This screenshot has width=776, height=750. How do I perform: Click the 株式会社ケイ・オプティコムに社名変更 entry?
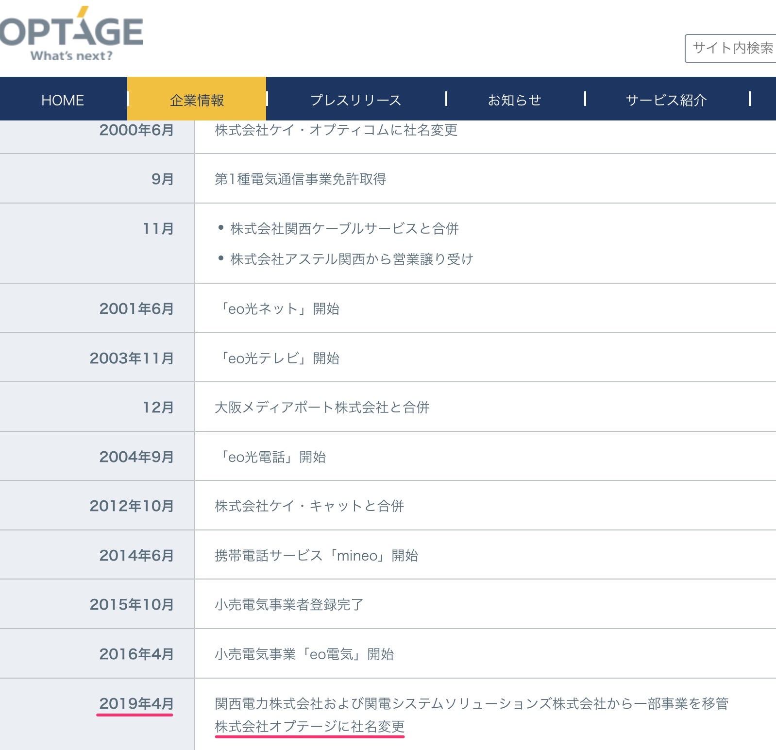point(336,130)
